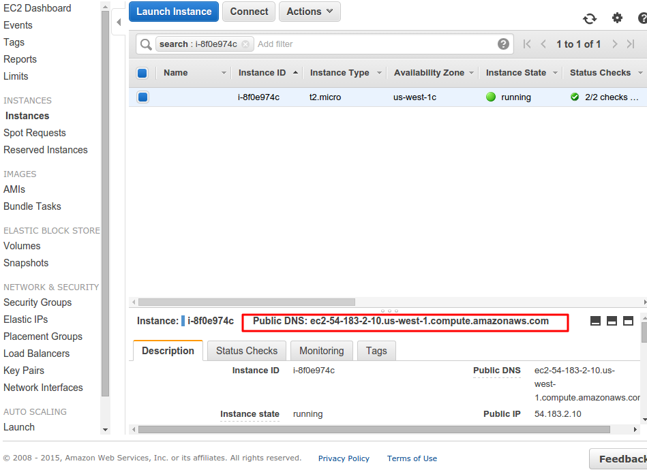
Task: Click the green running state indicator
Action: pyautogui.click(x=491, y=97)
